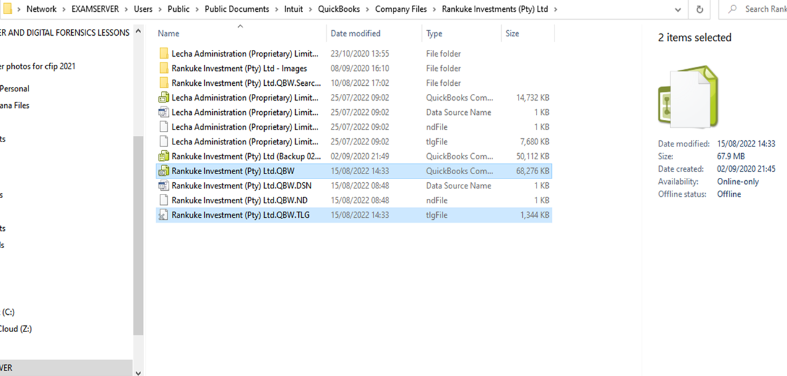This screenshot has width=787, height=376.
Task: Click the selected files preview thumbnail
Action: [688, 97]
